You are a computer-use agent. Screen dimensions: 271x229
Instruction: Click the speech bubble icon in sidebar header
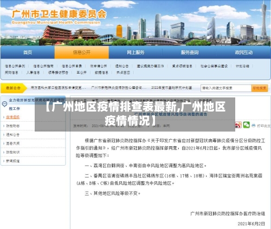4,104
